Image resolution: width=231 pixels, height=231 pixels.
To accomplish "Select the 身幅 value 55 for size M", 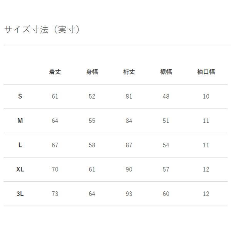I will (92, 121).
